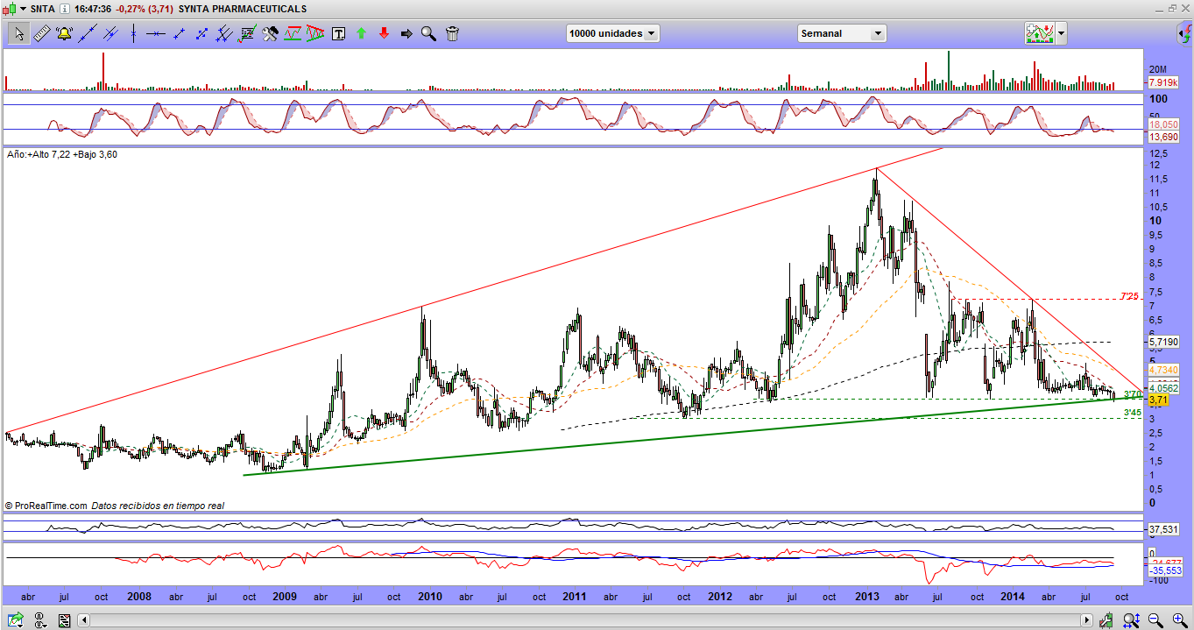Open the checklist with green checkmark tool

click(247, 33)
